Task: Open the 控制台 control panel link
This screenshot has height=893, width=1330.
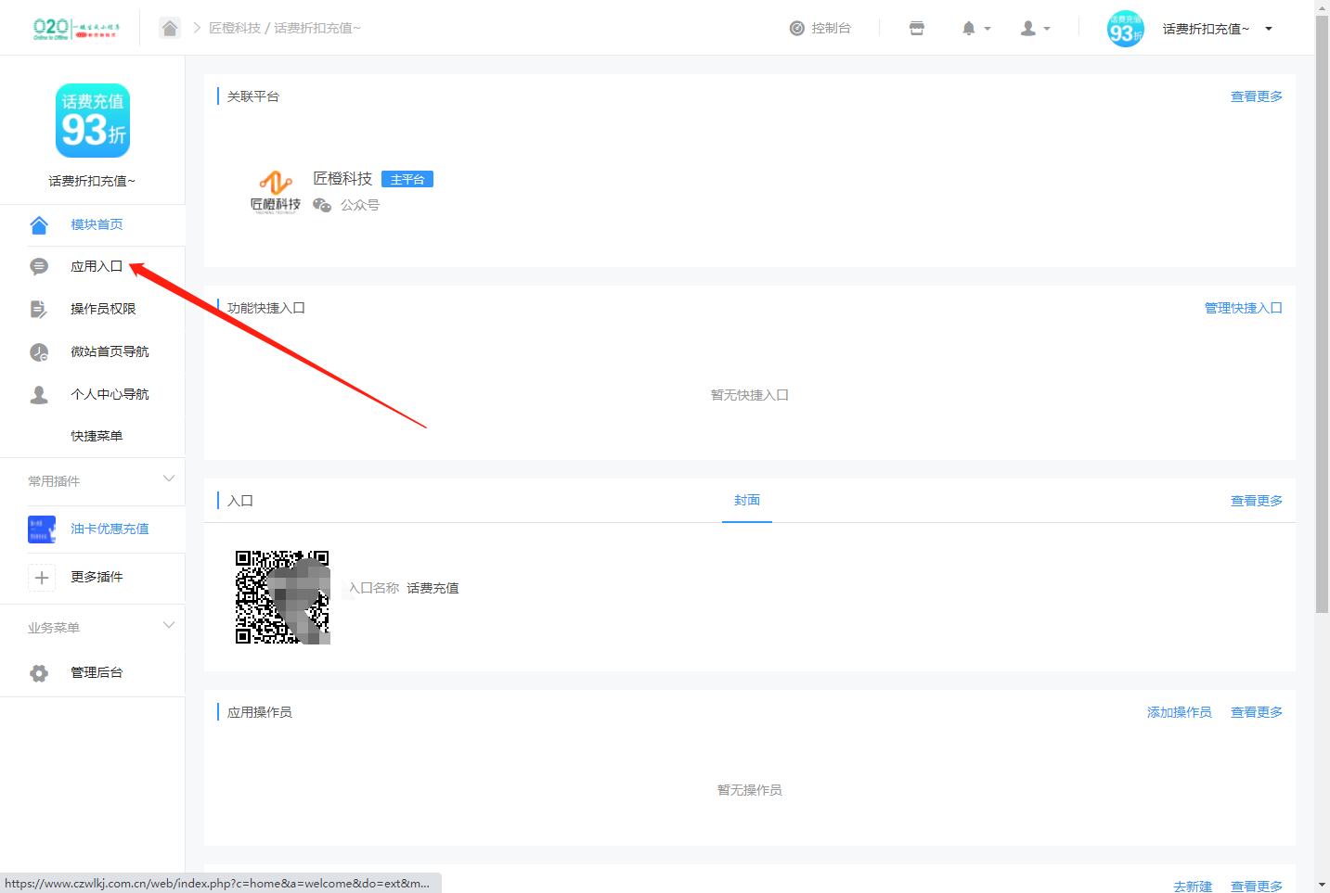Action: pyautogui.click(x=820, y=28)
